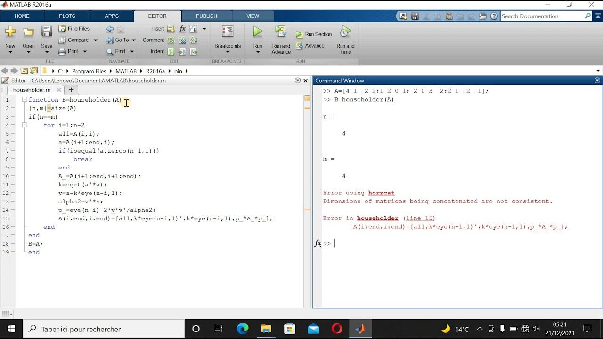Open the Editor panel actions menu
The height and width of the screenshot is (339, 603).
point(298,81)
